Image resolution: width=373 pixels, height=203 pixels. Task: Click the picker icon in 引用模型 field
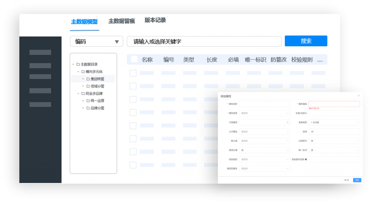pyautogui.click(x=287, y=122)
